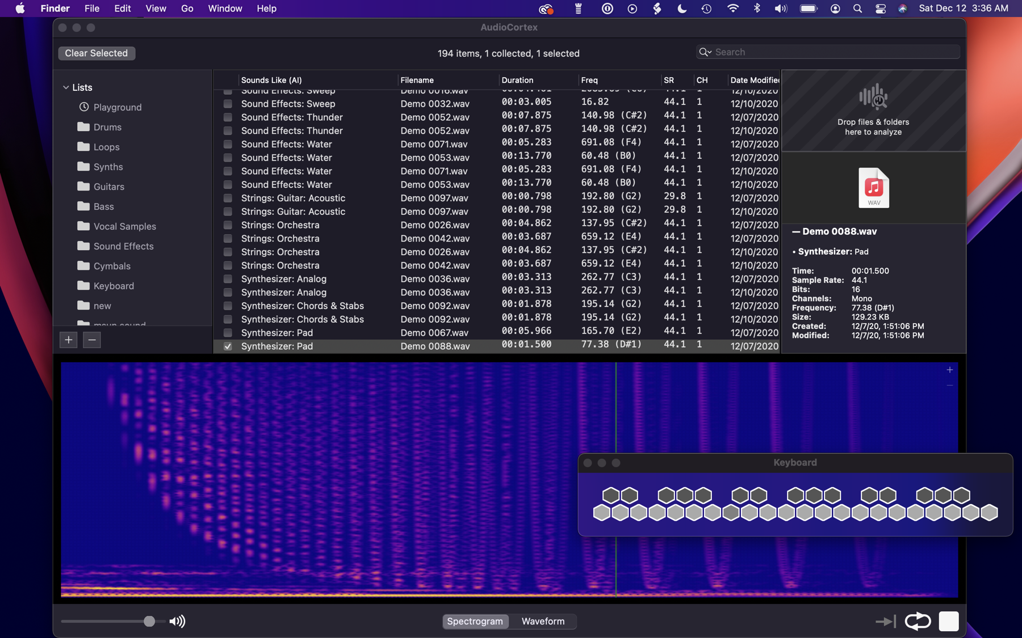Click the WAV file icon
The image size is (1022, 638).
point(873,188)
